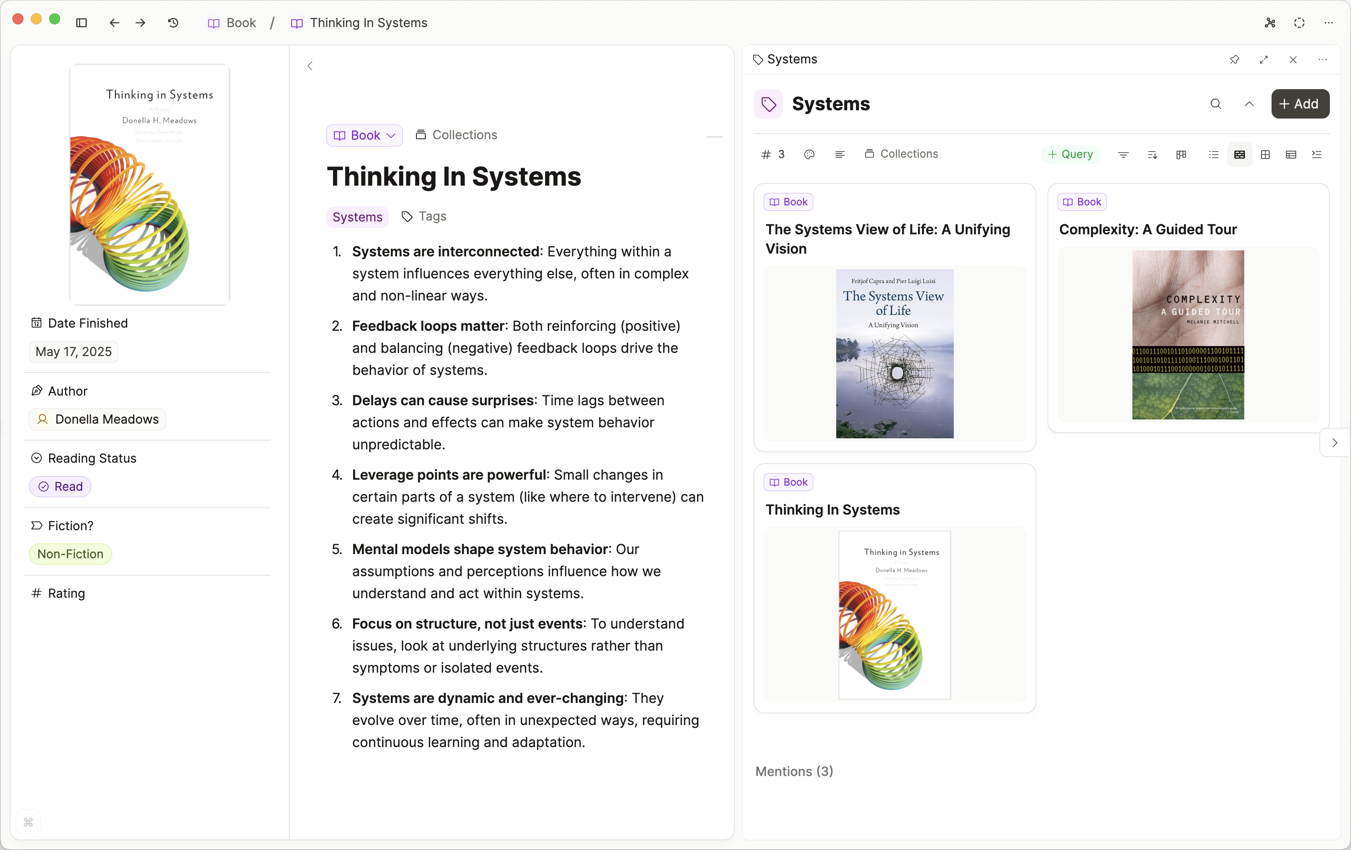Viewport: 1351px width, 850px height.
Task: Switch to table view layout
Action: pyautogui.click(x=1290, y=154)
